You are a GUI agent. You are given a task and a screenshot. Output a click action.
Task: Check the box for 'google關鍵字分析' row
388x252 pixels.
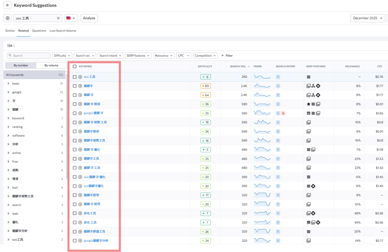(75, 241)
